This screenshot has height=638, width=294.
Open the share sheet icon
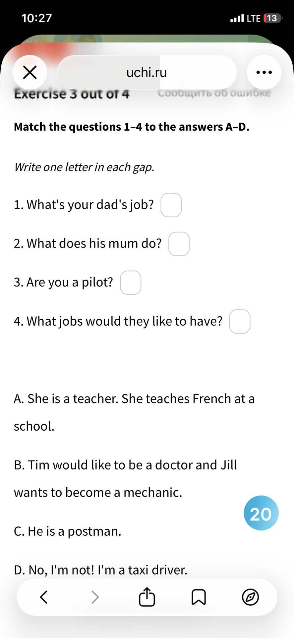[147, 597]
